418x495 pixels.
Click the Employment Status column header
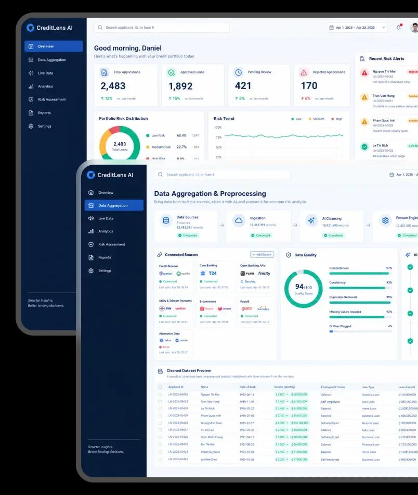[x=333, y=387]
